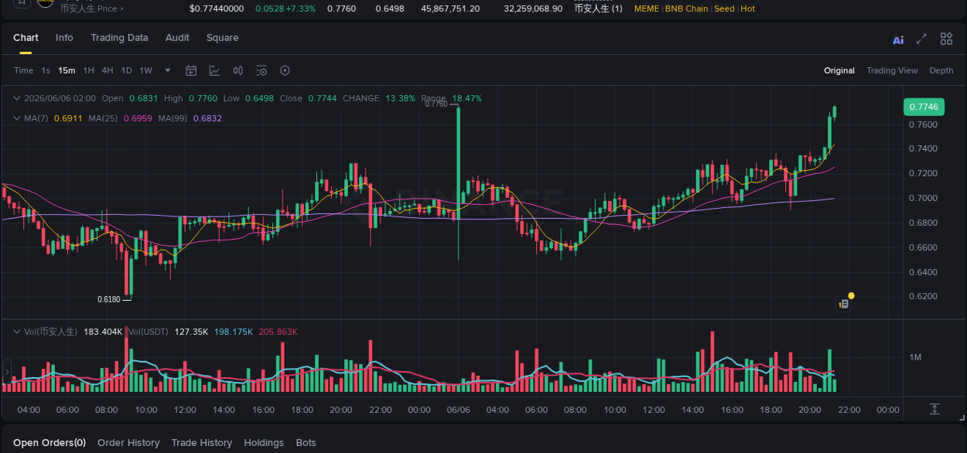Collapse the Vol indicator legend row

tap(17, 332)
